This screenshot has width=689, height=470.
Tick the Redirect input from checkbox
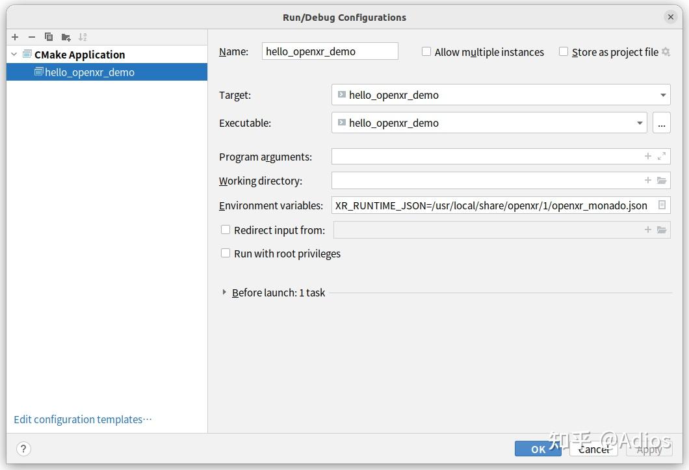[x=226, y=230]
